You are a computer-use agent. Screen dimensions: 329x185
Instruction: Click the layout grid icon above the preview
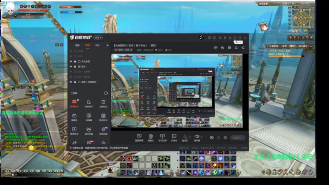coord(229,48)
